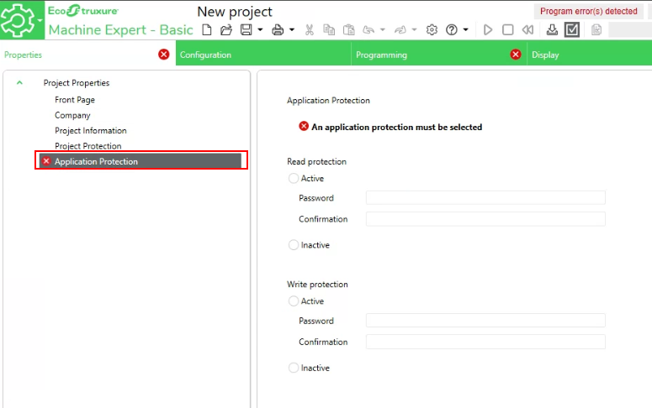Open the save options dropdown arrow
The height and width of the screenshot is (408, 652).
point(260,30)
